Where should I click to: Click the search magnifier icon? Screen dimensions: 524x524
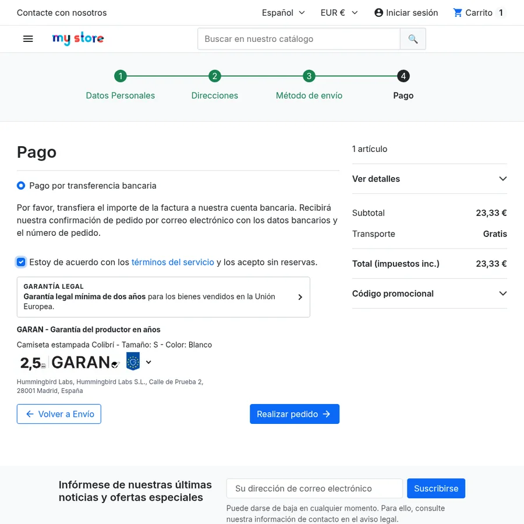pyautogui.click(x=413, y=39)
